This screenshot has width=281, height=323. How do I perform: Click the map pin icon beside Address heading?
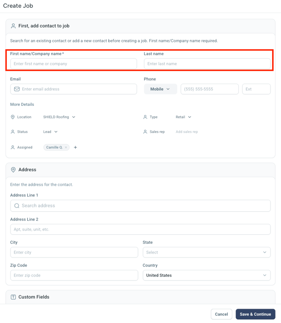click(x=13, y=170)
